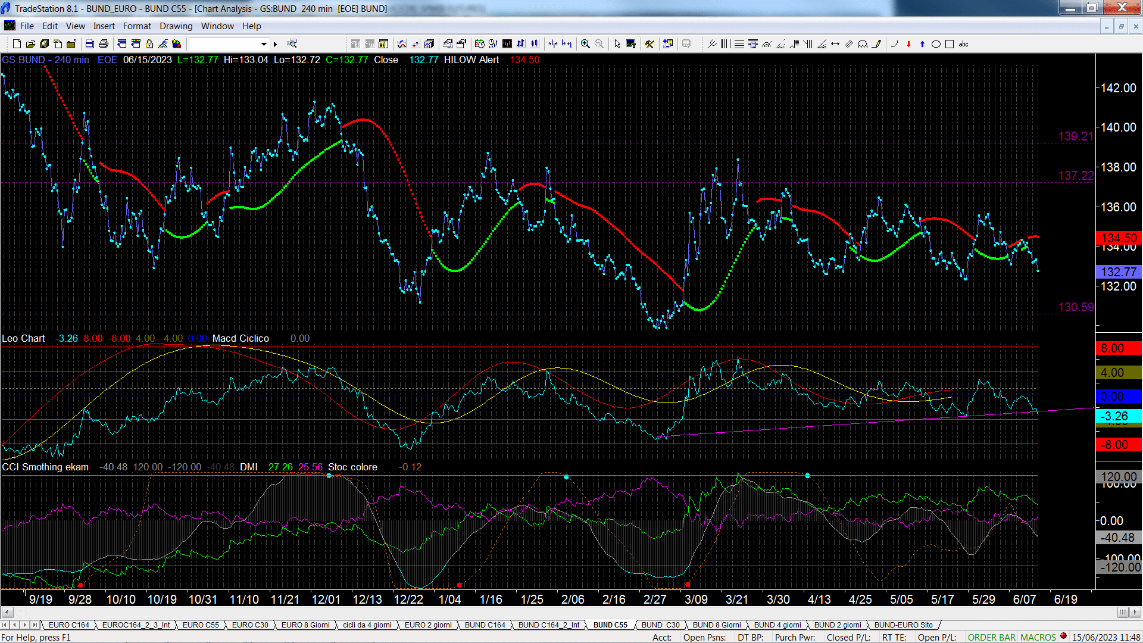
Task: Select the arc cycles drawing tool
Action: pos(863,44)
